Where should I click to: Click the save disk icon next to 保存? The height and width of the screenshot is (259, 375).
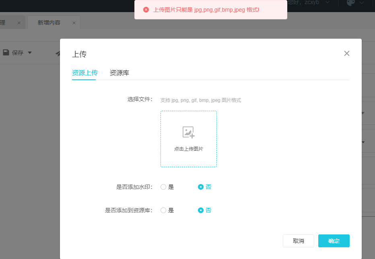point(6,52)
